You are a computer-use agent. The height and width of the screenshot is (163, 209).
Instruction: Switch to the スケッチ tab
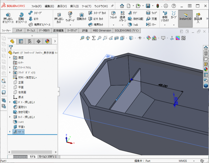click(x=19, y=30)
